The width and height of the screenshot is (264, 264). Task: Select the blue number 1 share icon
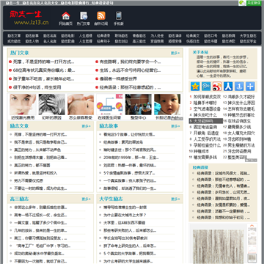point(239,87)
